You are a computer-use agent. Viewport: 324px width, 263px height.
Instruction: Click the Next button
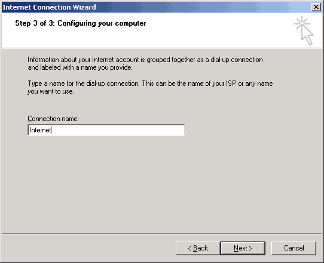click(x=243, y=248)
